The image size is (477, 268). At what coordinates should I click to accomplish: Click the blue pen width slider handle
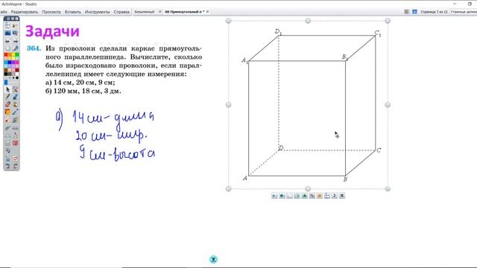tap(6, 83)
